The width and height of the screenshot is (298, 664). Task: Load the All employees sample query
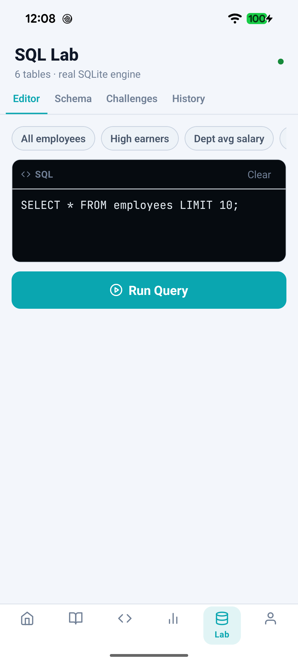point(53,138)
